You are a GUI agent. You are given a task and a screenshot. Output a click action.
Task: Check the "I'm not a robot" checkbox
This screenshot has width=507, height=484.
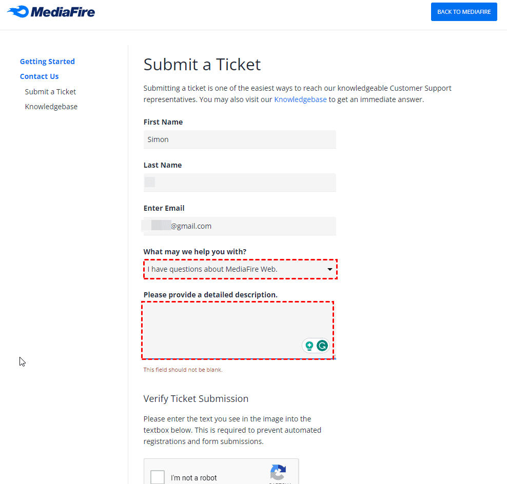(158, 477)
